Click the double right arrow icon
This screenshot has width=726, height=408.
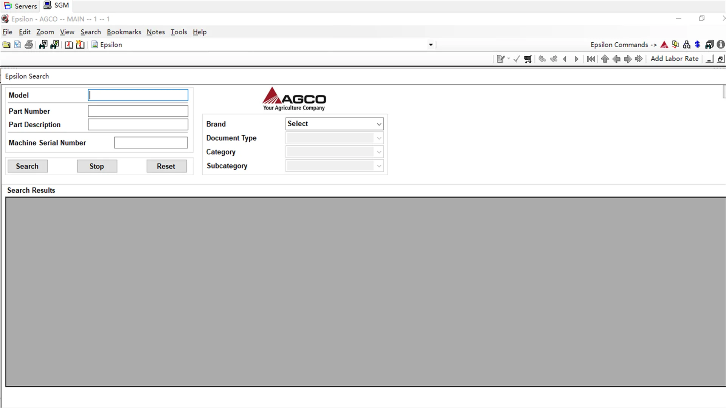coord(639,59)
